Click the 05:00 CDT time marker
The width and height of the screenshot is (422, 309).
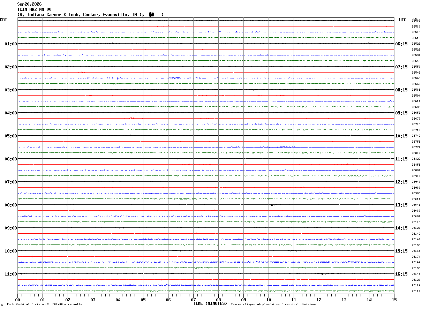[x=10, y=136]
